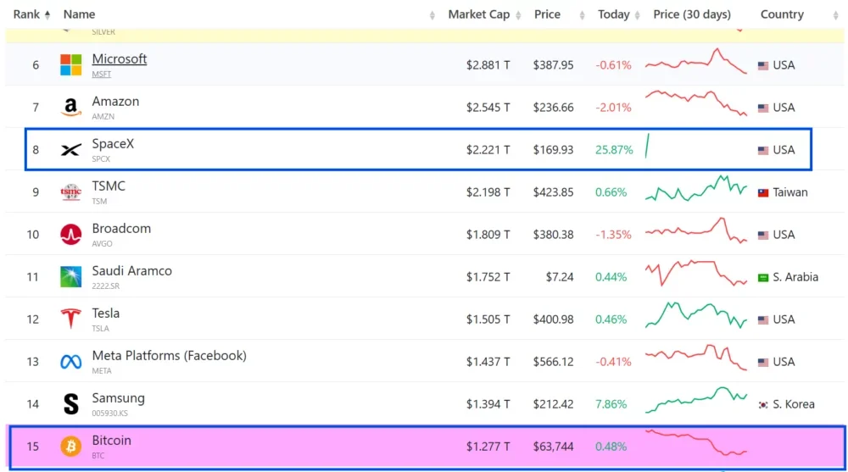Click the Today column header label
Image resolution: width=848 pixels, height=472 pixels.
click(613, 14)
